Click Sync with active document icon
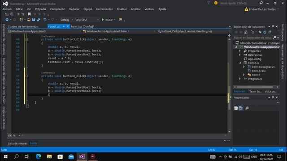The width and height of the screenshot is (287, 161). click(x=260, y=32)
